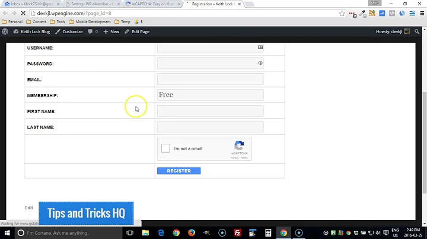The image size is (427, 239).
Task: Open the Windows Start menu
Action: point(7,232)
